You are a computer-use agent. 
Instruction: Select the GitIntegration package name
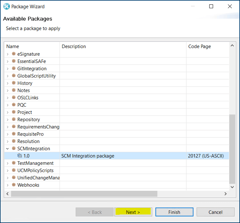pos(32,68)
